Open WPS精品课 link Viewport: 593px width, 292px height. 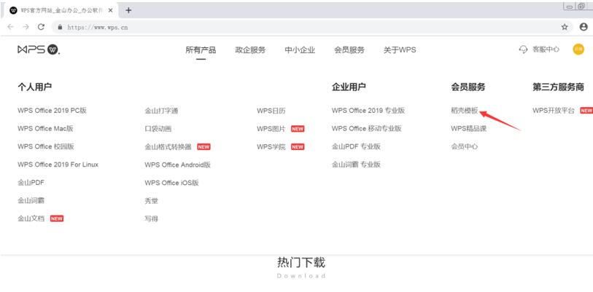[x=468, y=129]
